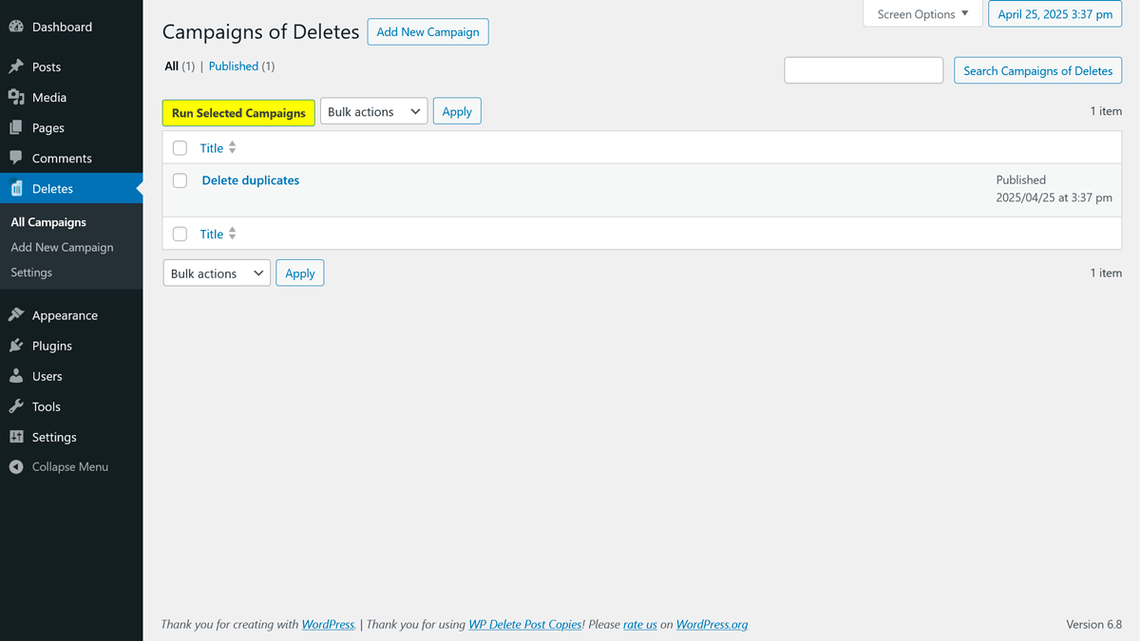Click the Dashboard gauge icon
This screenshot has width=1140, height=641.
pos(16,27)
